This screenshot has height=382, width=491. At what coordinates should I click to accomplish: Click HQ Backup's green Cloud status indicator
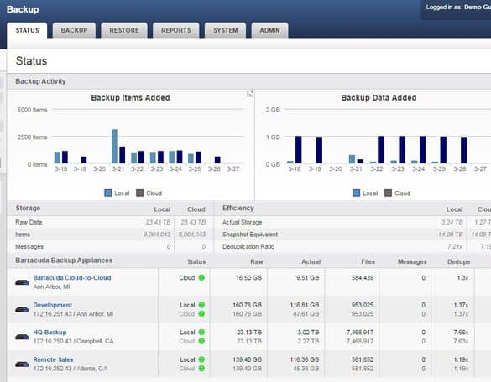click(x=201, y=341)
